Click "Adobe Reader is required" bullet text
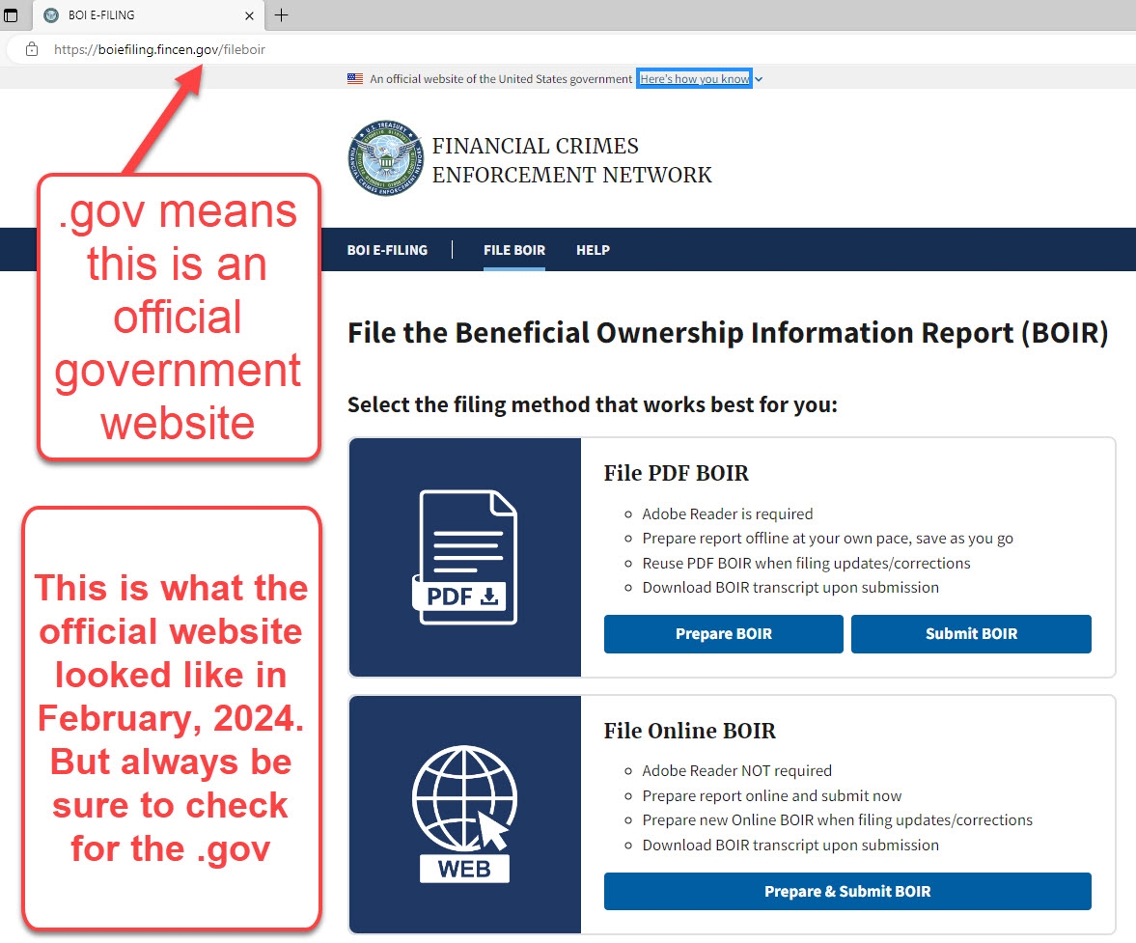Viewport: 1136px width, 943px height. click(728, 514)
